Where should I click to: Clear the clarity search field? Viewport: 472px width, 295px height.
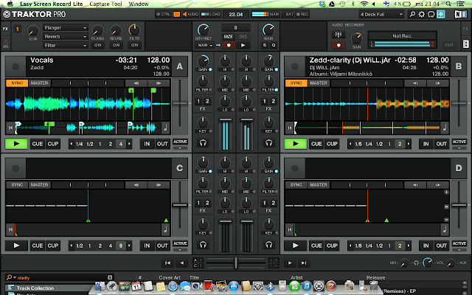click(x=110, y=277)
